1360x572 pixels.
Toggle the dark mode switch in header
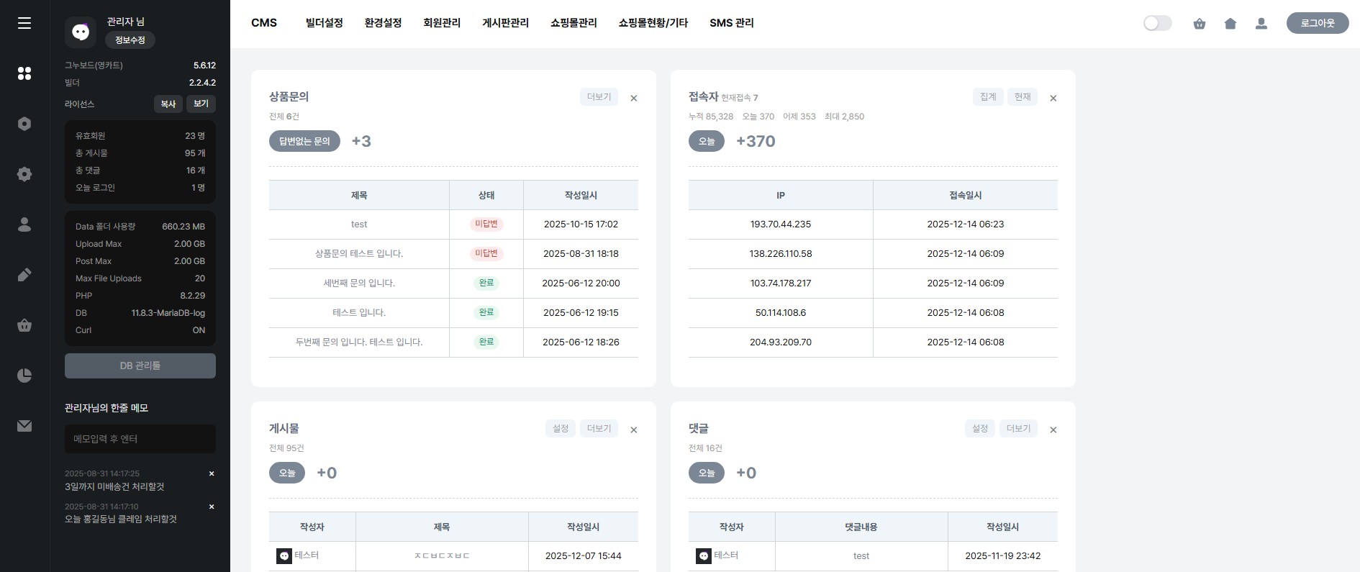point(1157,24)
